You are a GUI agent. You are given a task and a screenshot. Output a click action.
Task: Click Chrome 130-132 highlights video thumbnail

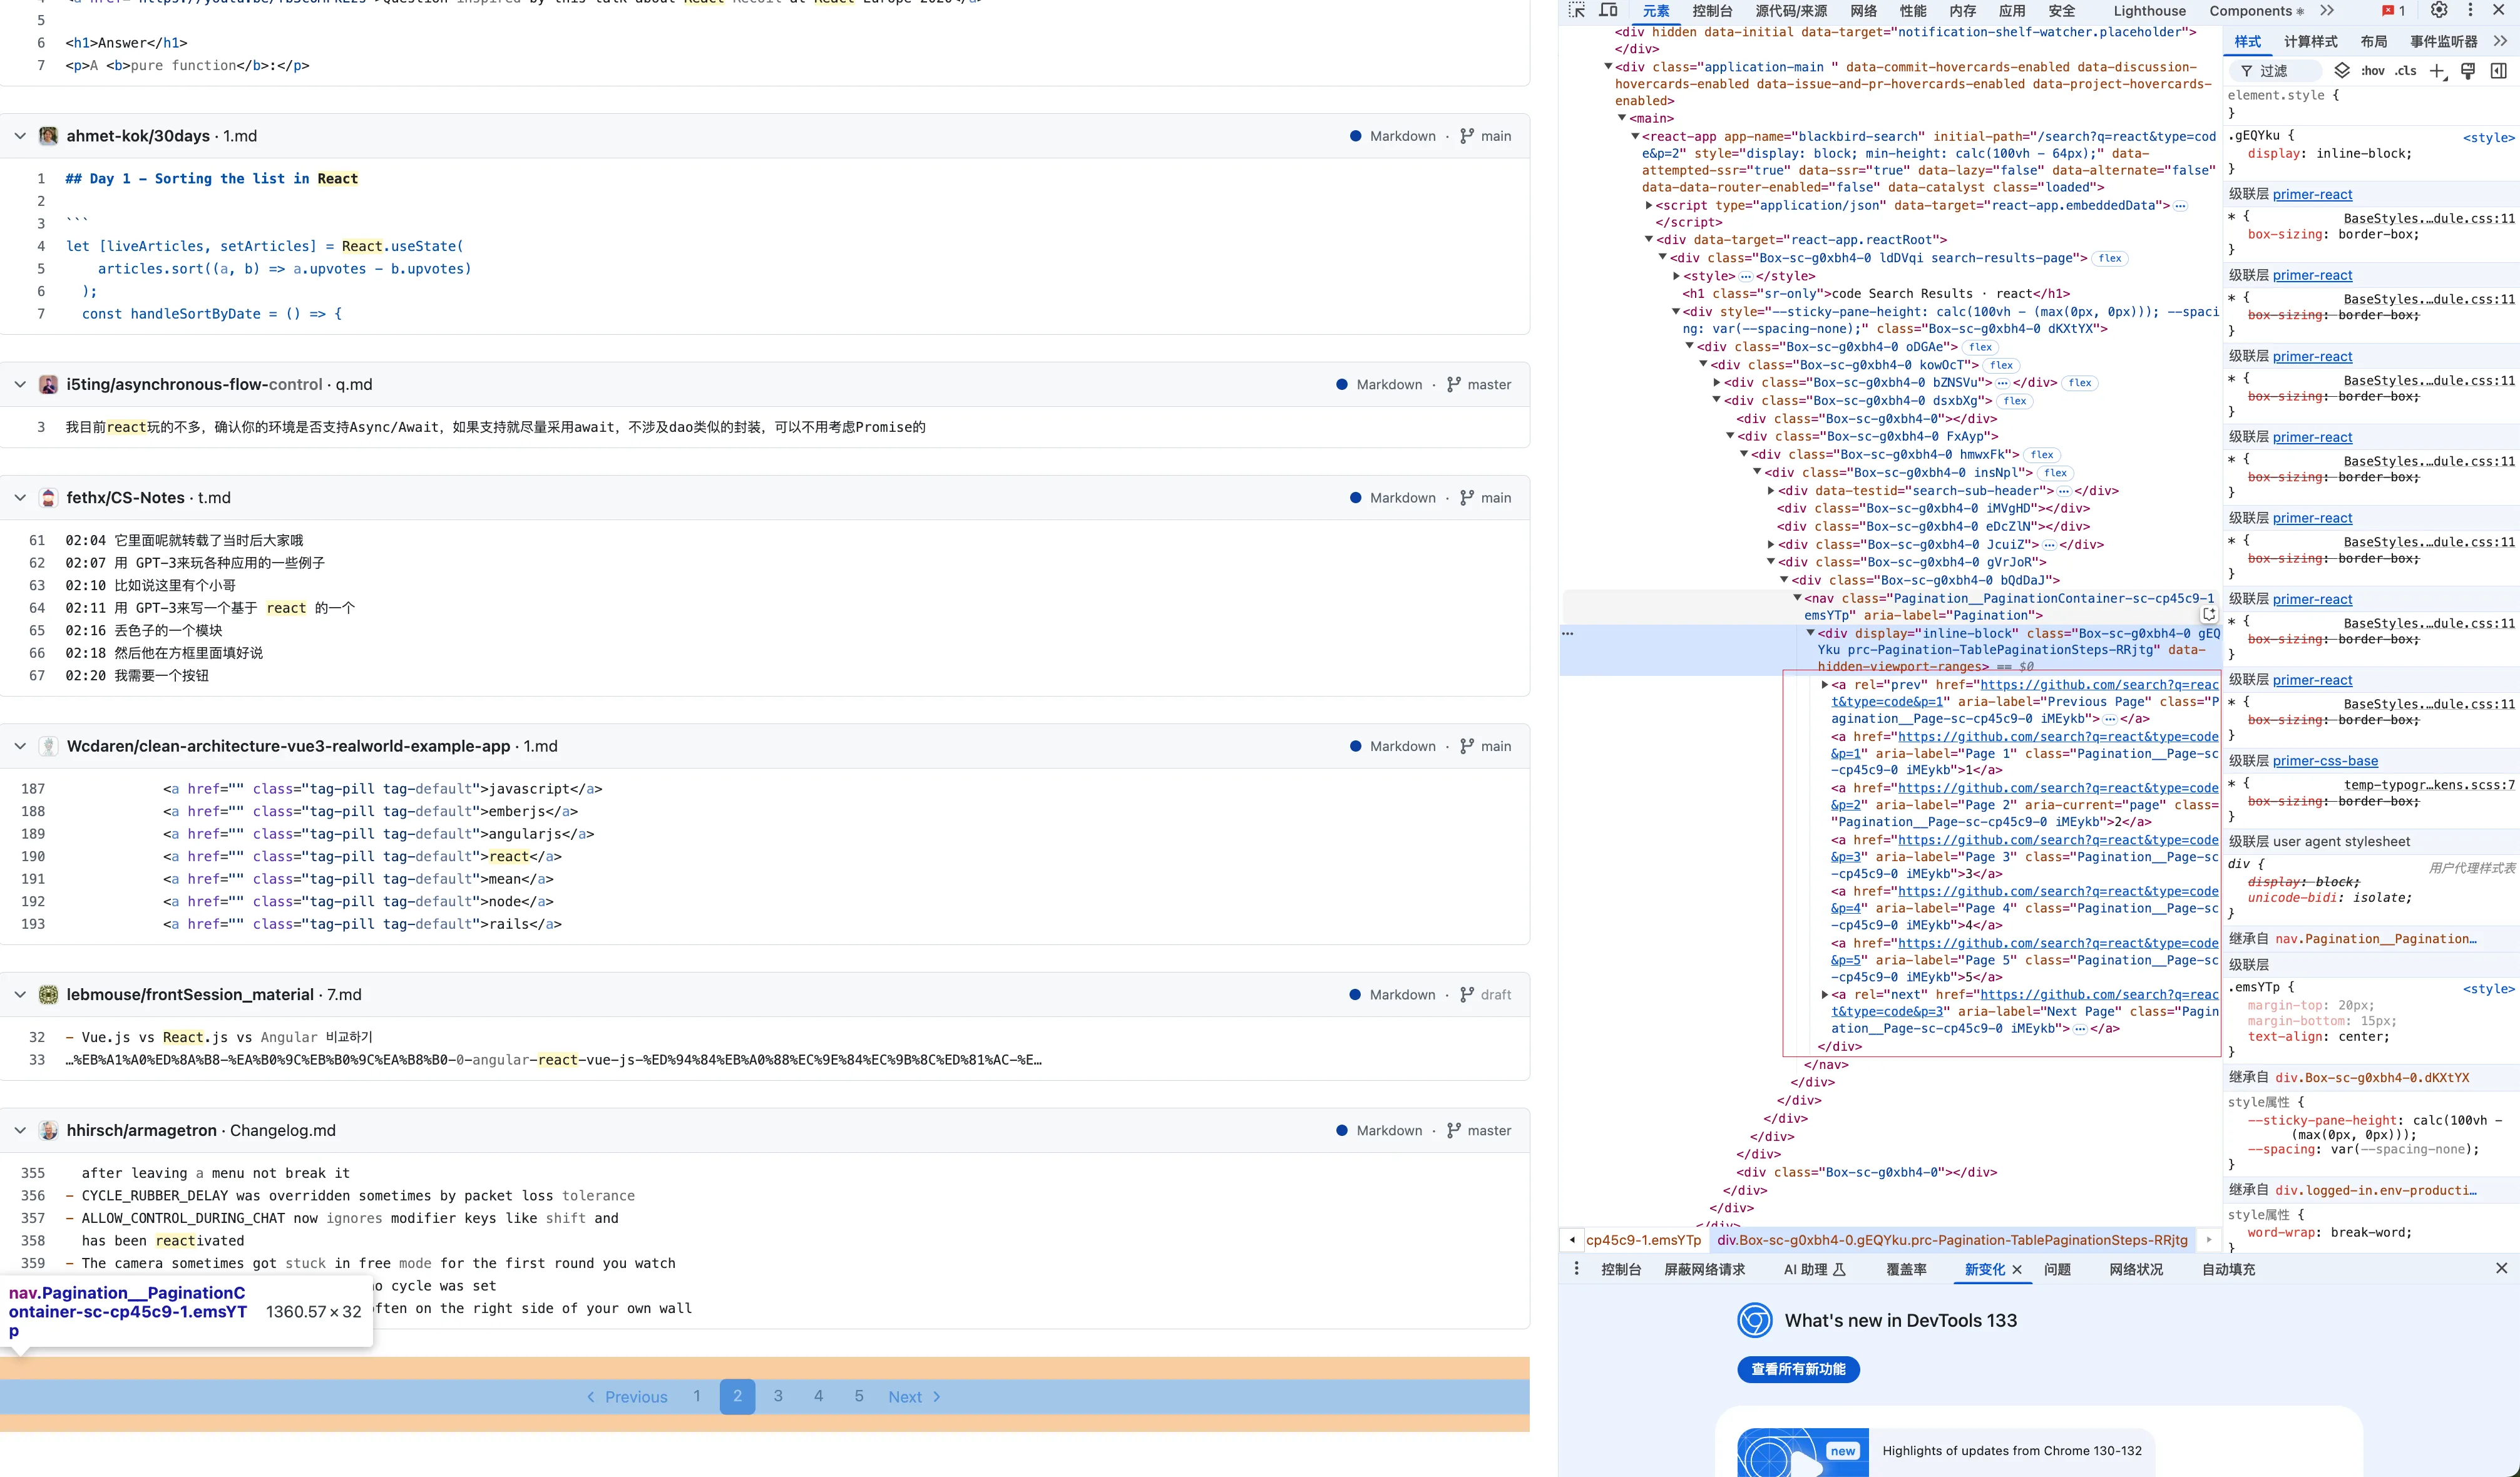tap(1802, 1452)
